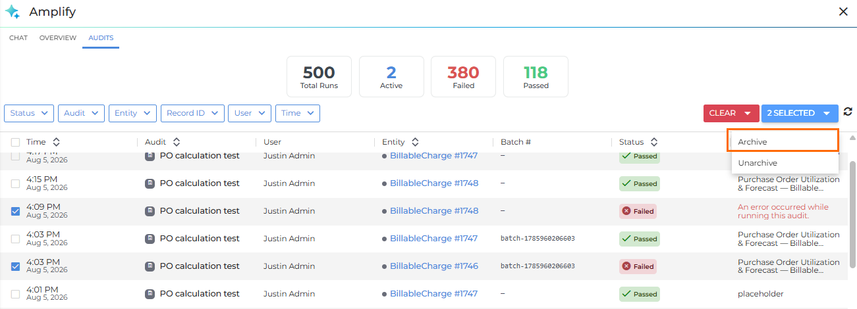The width and height of the screenshot is (857, 309).
Task: Switch to the OVERVIEW tab
Action: [x=58, y=38]
